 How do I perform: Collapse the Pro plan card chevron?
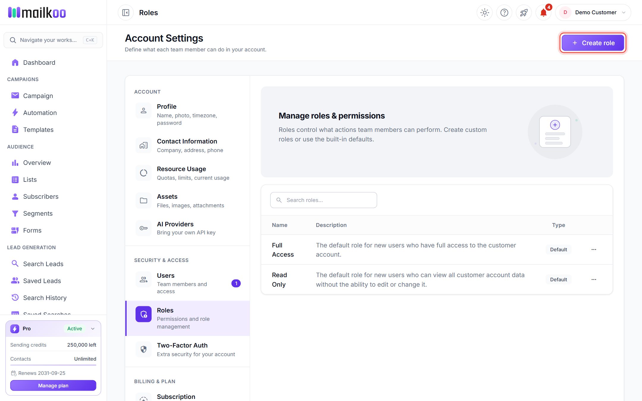click(x=93, y=329)
